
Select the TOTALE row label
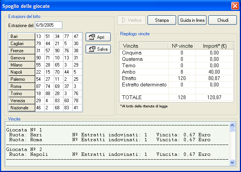[x=132, y=97]
